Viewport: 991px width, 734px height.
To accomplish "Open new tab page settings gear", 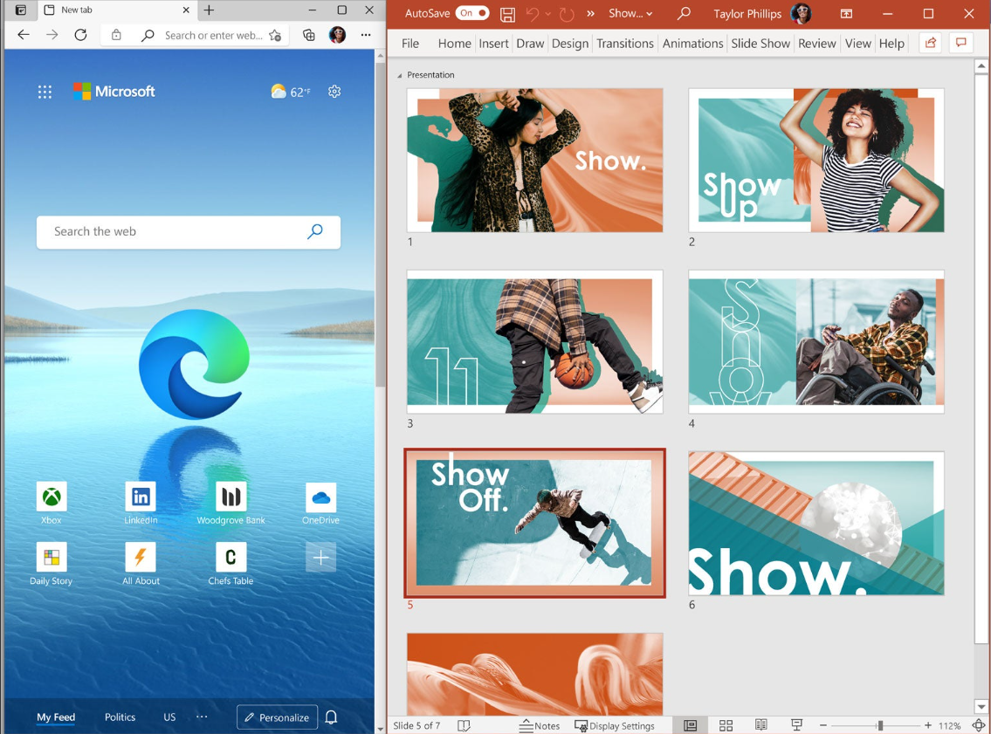I will (x=334, y=92).
